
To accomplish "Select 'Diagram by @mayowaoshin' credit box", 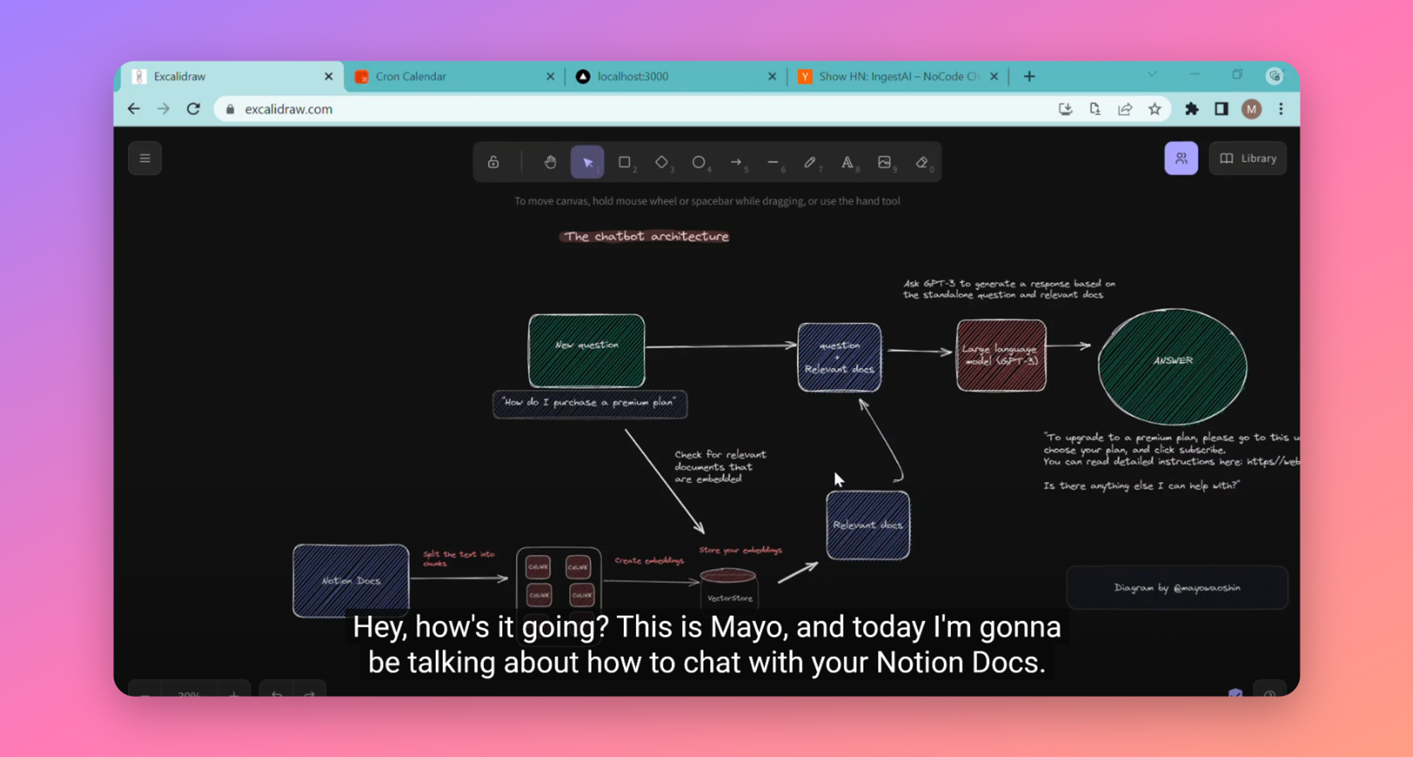I will (x=1177, y=588).
